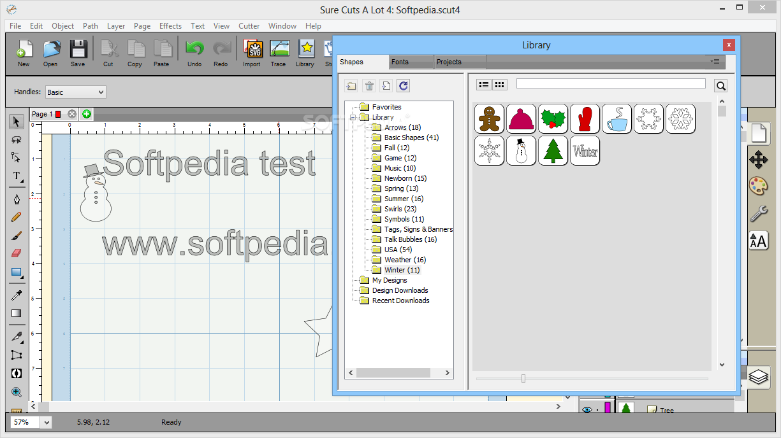This screenshot has width=781, height=438.
Task: Select the Talk Bubbles (16) folder
Action: [411, 239]
